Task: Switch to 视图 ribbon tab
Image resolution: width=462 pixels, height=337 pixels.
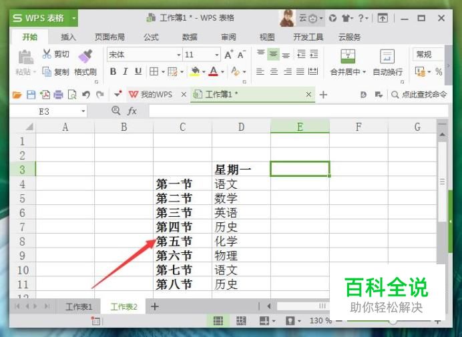Action: 267,37
